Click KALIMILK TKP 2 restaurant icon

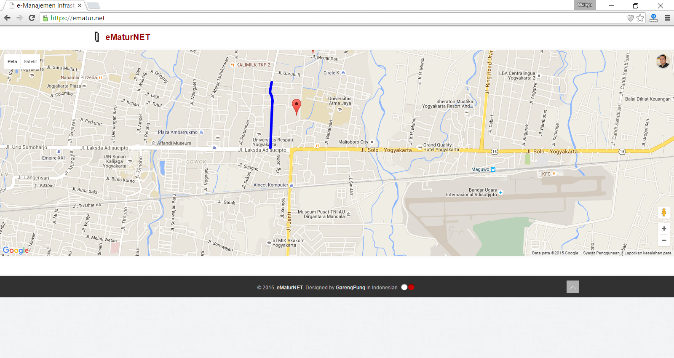click(x=233, y=65)
